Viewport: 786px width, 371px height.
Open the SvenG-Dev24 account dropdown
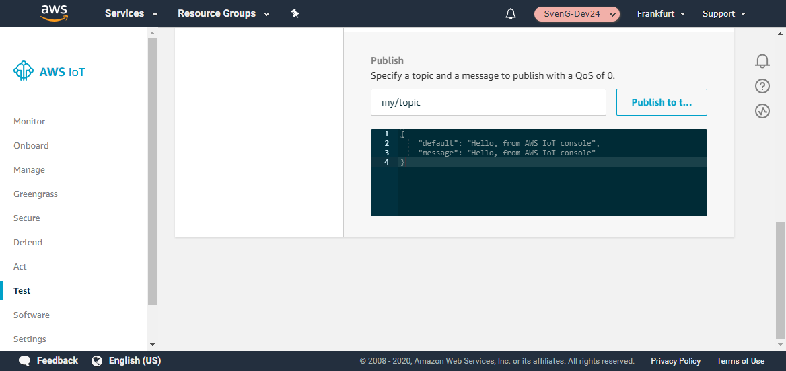click(x=577, y=14)
